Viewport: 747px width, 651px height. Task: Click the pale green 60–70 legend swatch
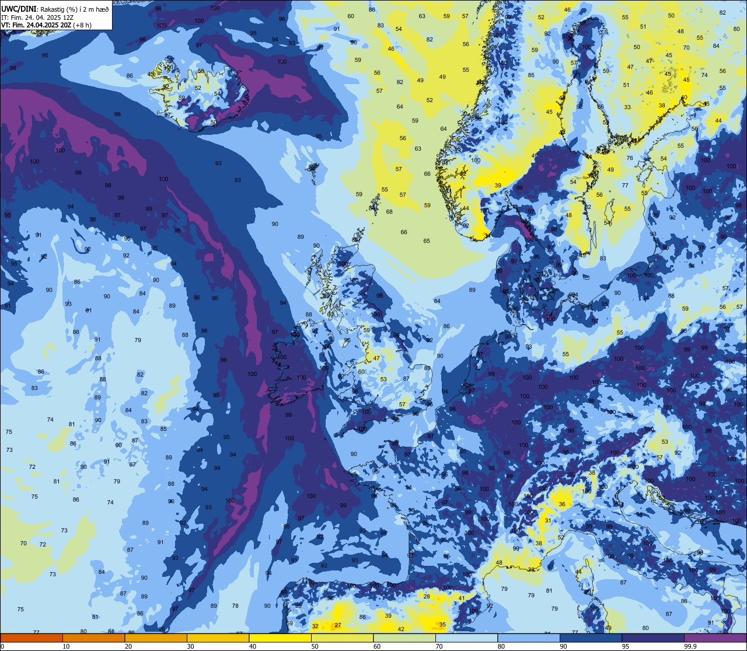tap(404, 638)
